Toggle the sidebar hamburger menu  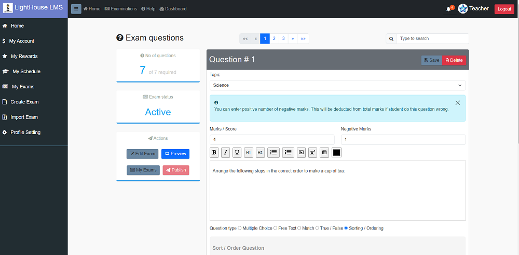(76, 9)
